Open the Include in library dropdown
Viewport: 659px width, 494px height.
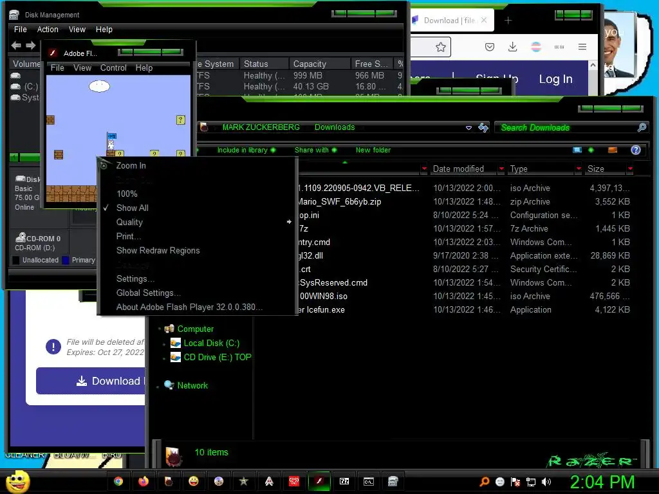(x=246, y=150)
